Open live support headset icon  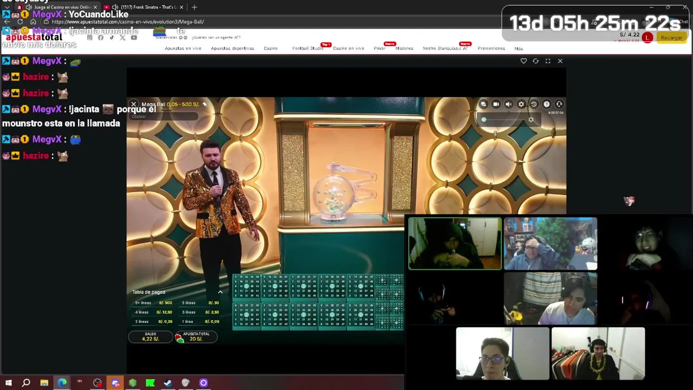(x=559, y=104)
